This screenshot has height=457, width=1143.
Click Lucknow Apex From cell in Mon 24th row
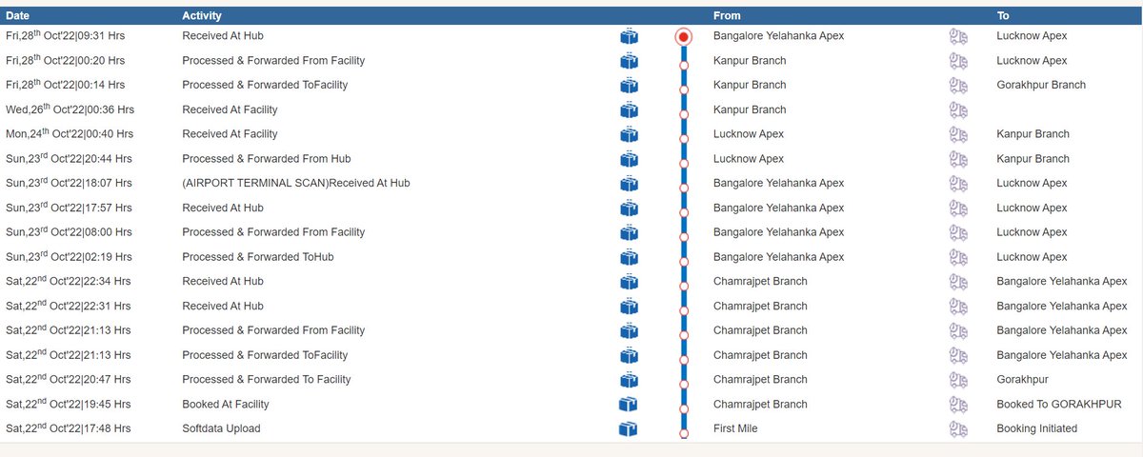(749, 134)
